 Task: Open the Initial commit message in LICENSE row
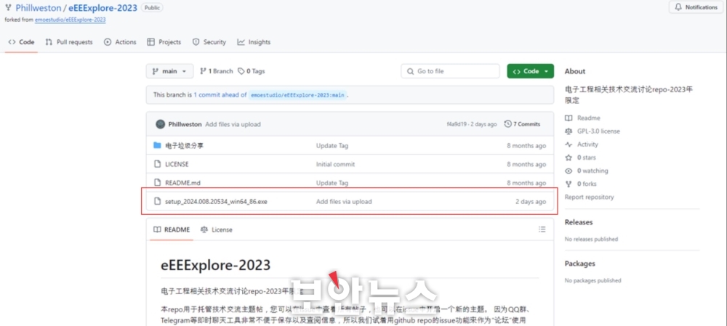(335, 164)
